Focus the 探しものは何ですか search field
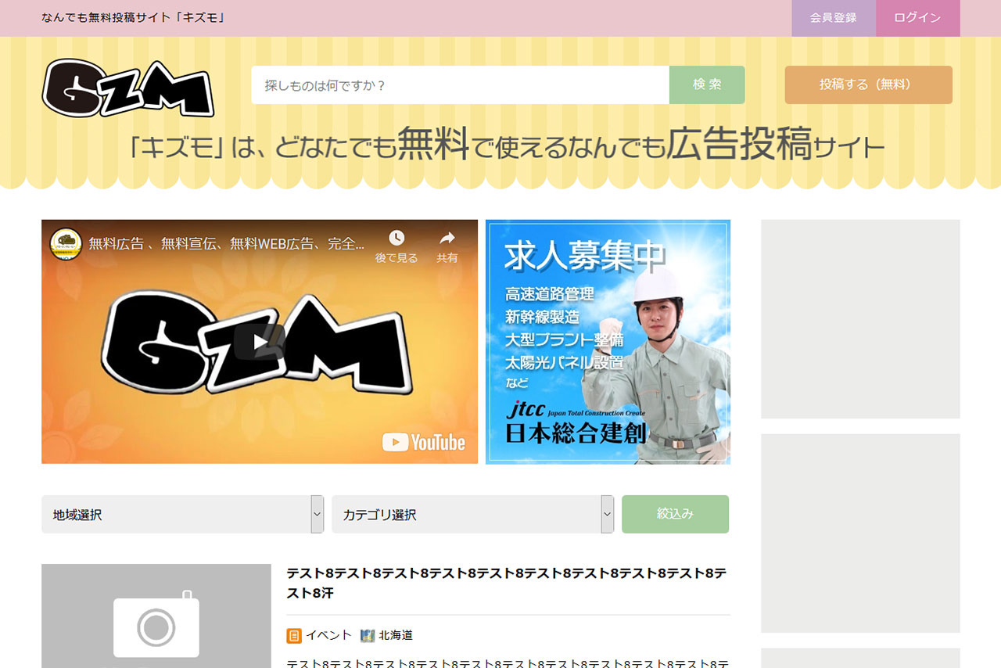Image resolution: width=1001 pixels, height=668 pixels. point(460,84)
